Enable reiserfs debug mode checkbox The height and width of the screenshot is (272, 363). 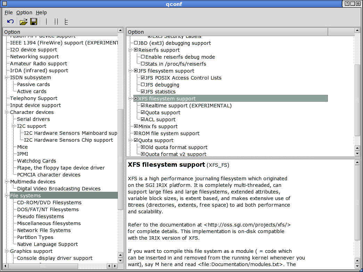click(x=143, y=57)
